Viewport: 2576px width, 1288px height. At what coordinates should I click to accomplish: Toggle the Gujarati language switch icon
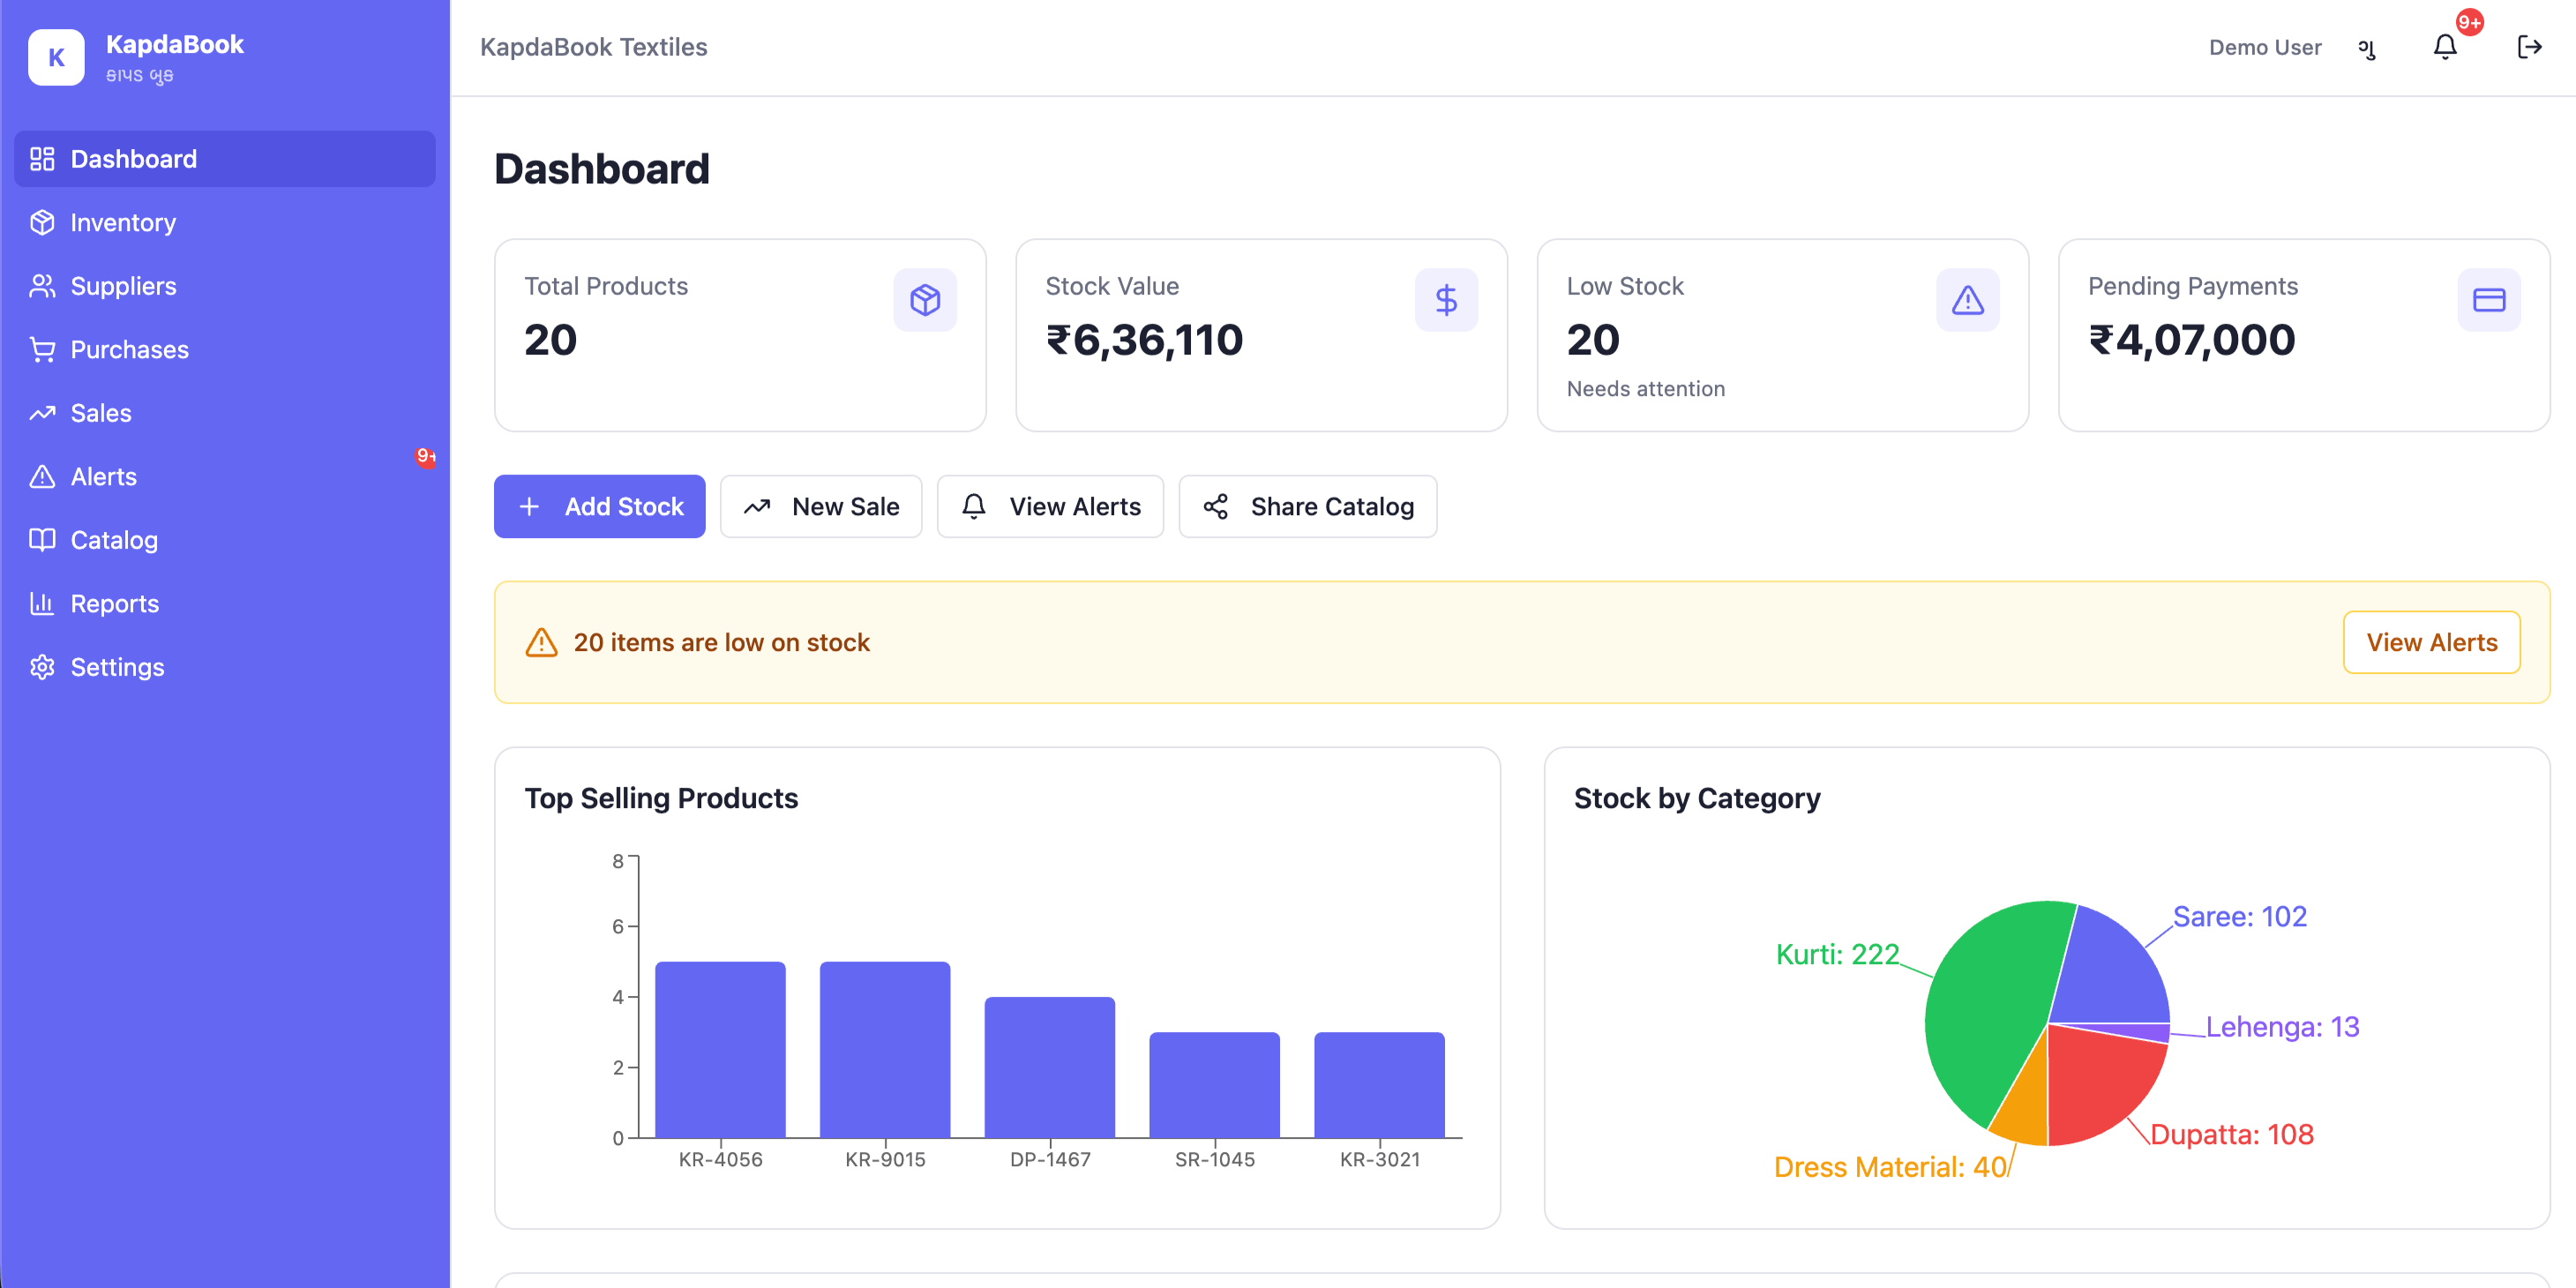tap(2367, 47)
